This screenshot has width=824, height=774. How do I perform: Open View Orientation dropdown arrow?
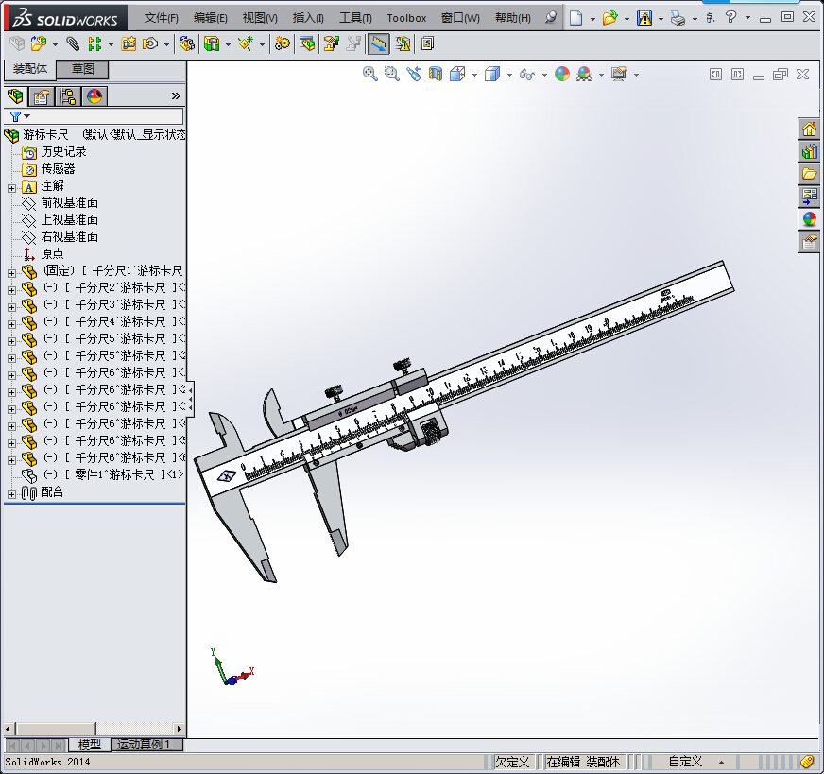click(x=474, y=76)
